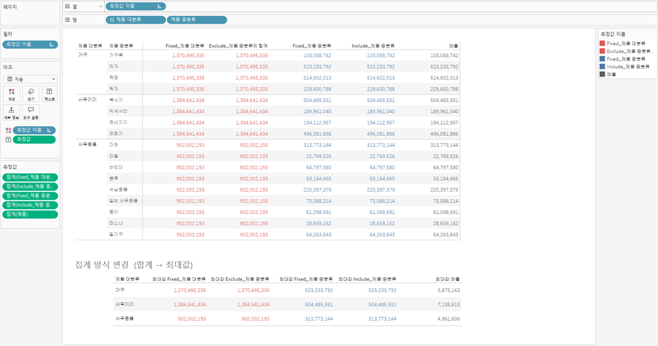Click sort icon on filter 측정값 이름 pill

[x=51, y=45]
